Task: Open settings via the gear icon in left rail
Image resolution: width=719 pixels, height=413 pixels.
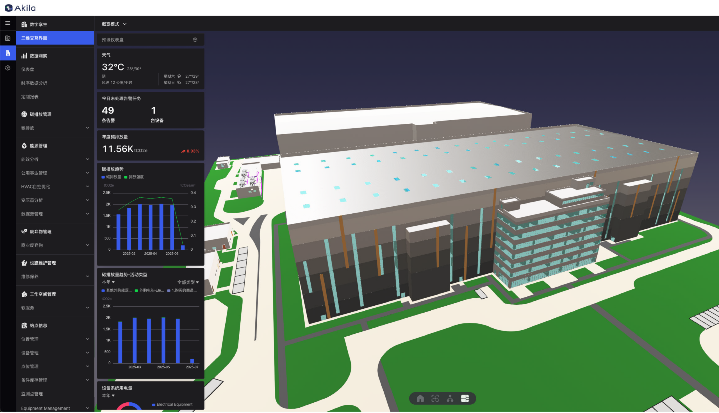Action: coord(8,68)
